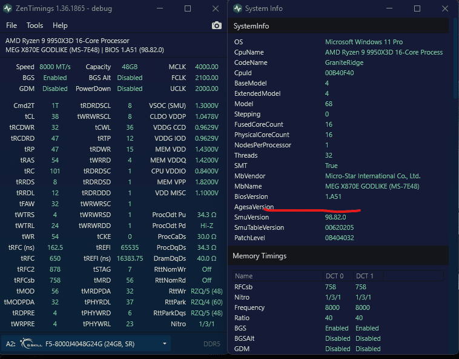Click the MEM VPP value 1.8200V

[x=206, y=182]
